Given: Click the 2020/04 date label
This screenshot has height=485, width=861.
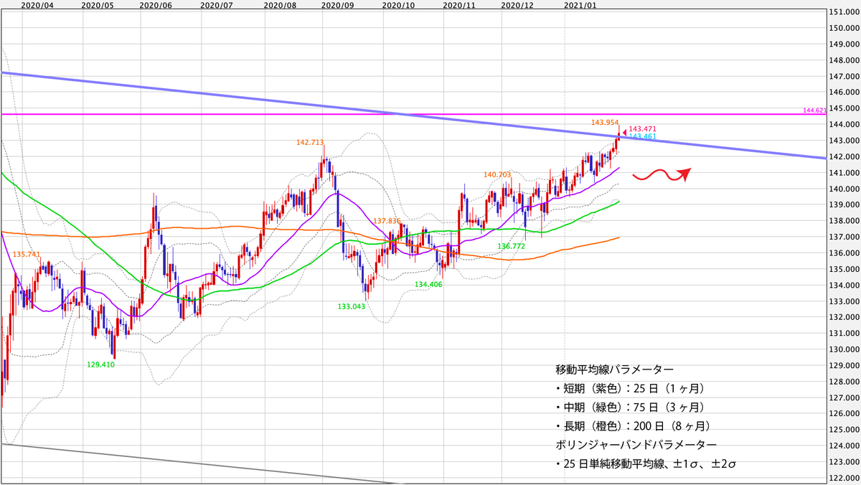Looking at the screenshot, I should 36,5.
